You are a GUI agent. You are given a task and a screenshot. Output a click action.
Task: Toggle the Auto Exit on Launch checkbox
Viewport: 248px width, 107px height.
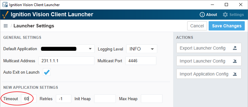pyautogui.click(x=47, y=72)
